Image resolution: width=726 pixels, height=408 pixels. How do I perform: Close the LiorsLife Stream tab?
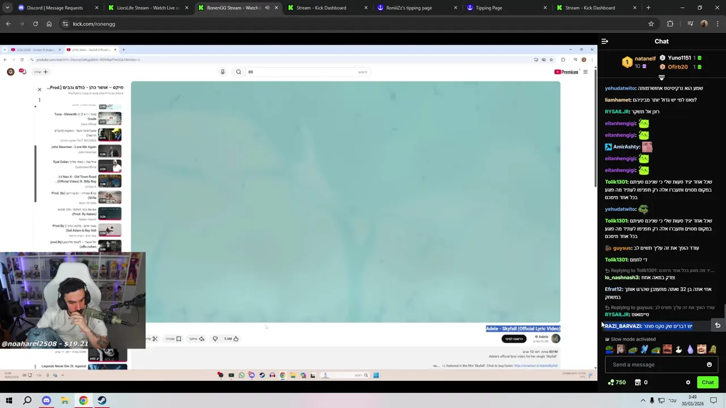[x=187, y=8]
